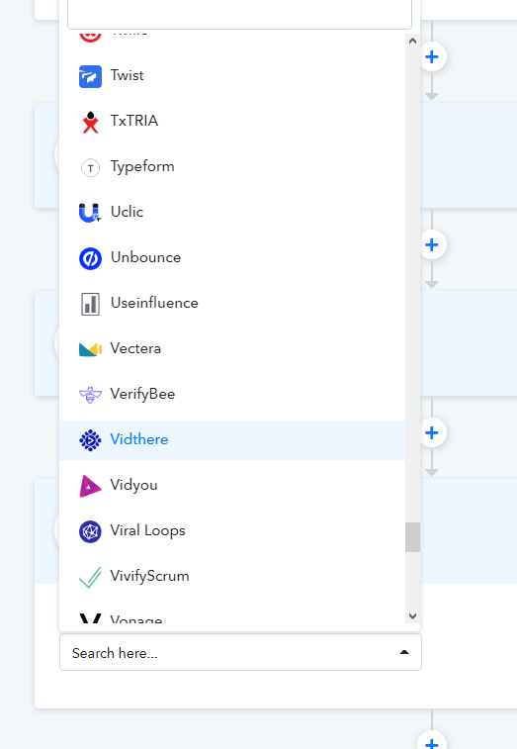Screen dimensions: 517x749
Task: Pick VivifyScrum from the dropdown list
Action: coord(232,577)
